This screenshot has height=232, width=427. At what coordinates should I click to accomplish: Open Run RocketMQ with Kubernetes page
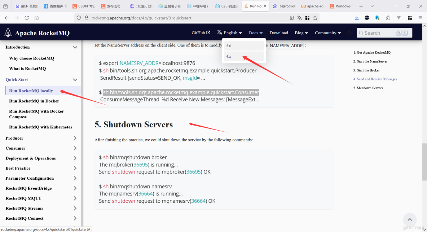(x=41, y=127)
